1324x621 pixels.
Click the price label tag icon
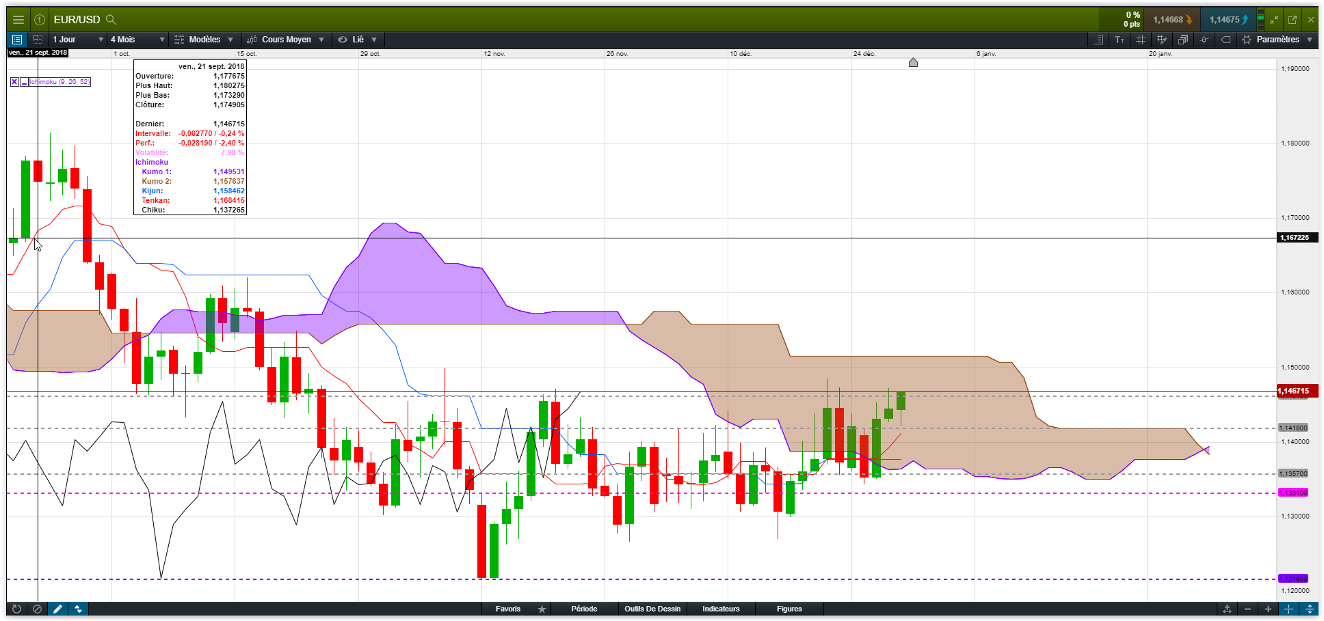click(x=1226, y=40)
